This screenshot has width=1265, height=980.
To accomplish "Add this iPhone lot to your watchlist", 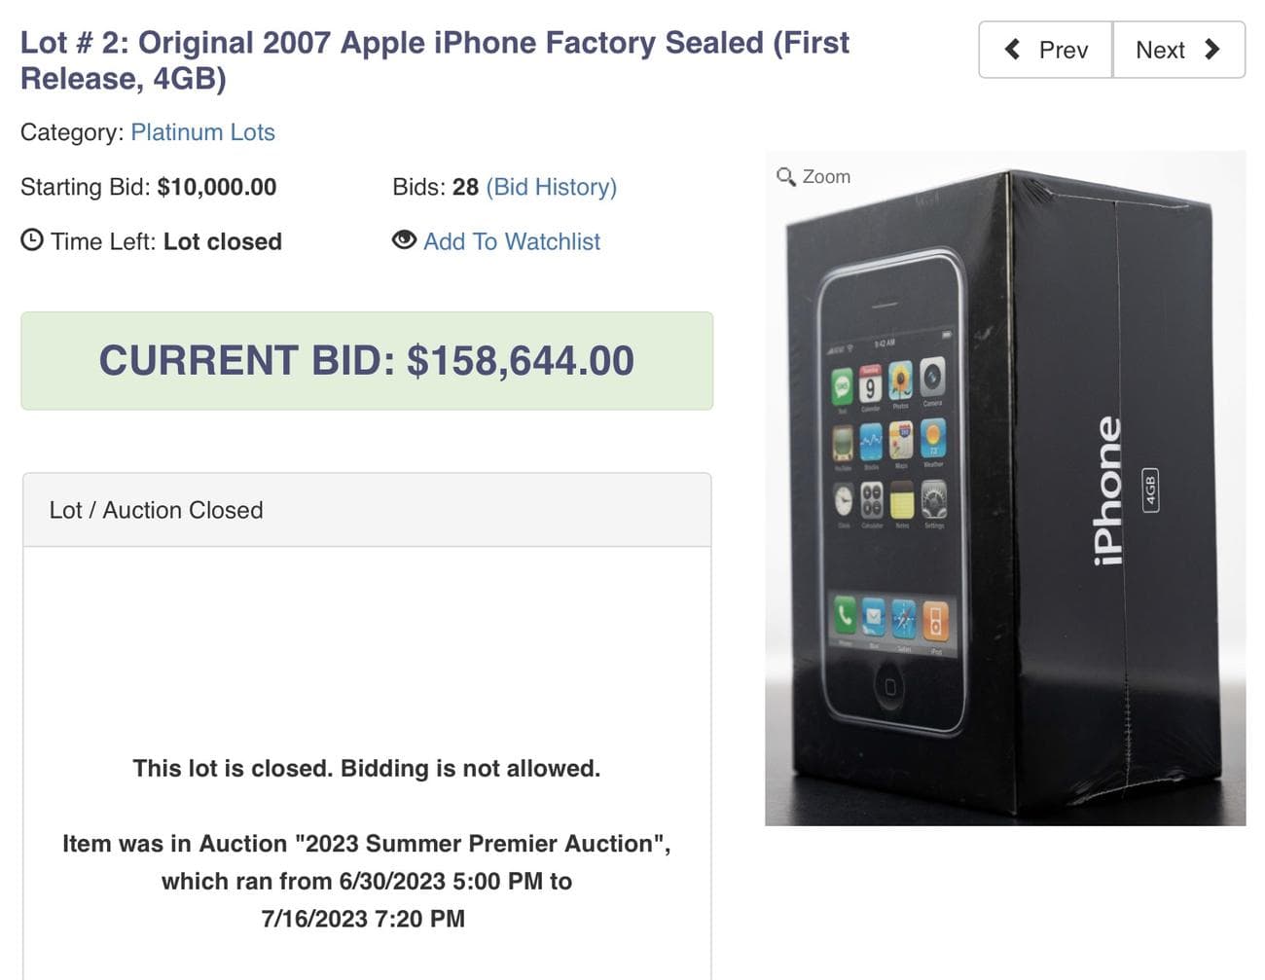I will coord(511,241).
